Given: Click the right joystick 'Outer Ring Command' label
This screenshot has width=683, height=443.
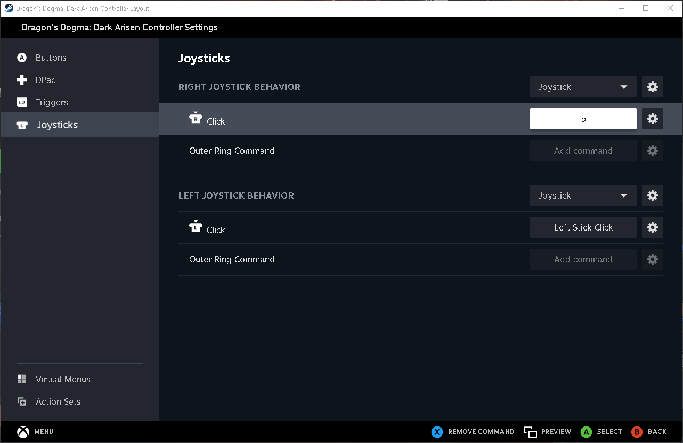Looking at the screenshot, I should pyautogui.click(x=232, y=151).
